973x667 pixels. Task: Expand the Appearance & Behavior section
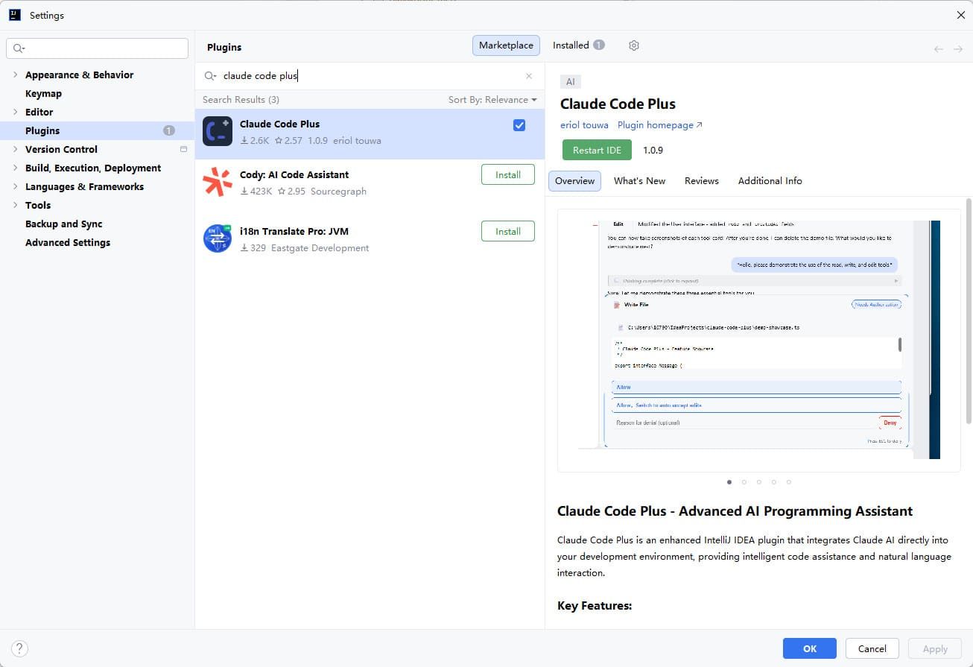15,75
